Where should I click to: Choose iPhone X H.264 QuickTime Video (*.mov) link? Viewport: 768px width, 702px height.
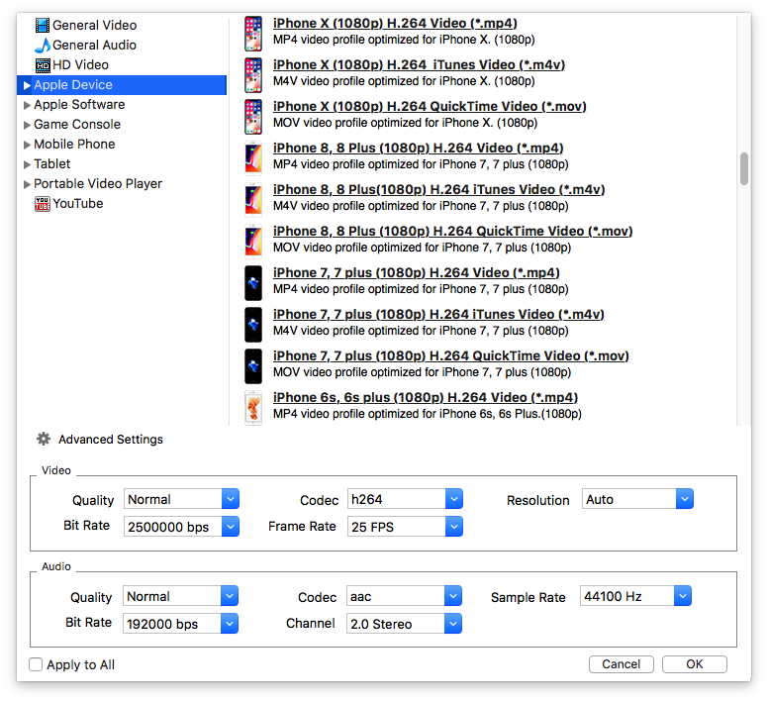tap(430, 107)
